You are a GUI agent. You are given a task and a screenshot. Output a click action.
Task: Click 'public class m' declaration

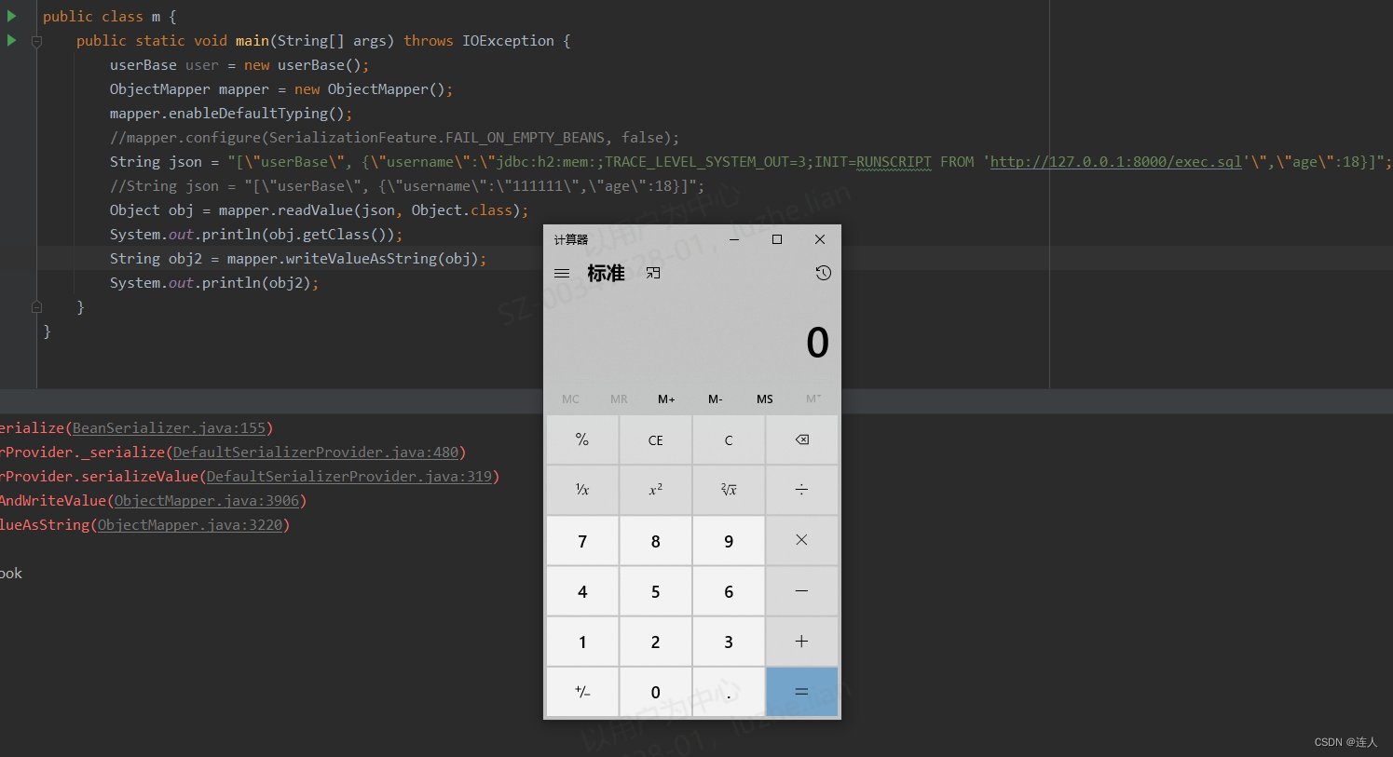109,16
